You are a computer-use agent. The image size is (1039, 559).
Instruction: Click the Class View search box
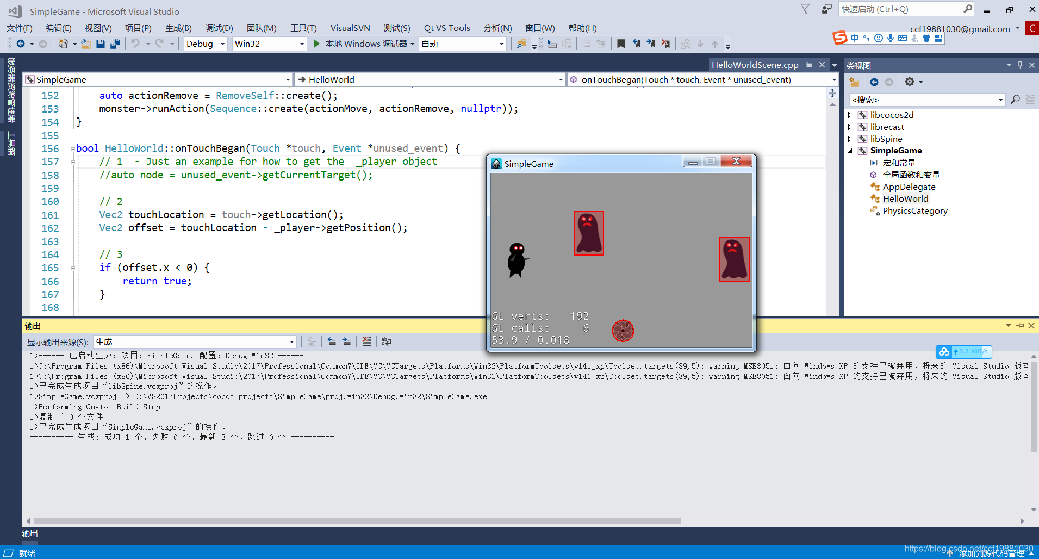(926, 100)
